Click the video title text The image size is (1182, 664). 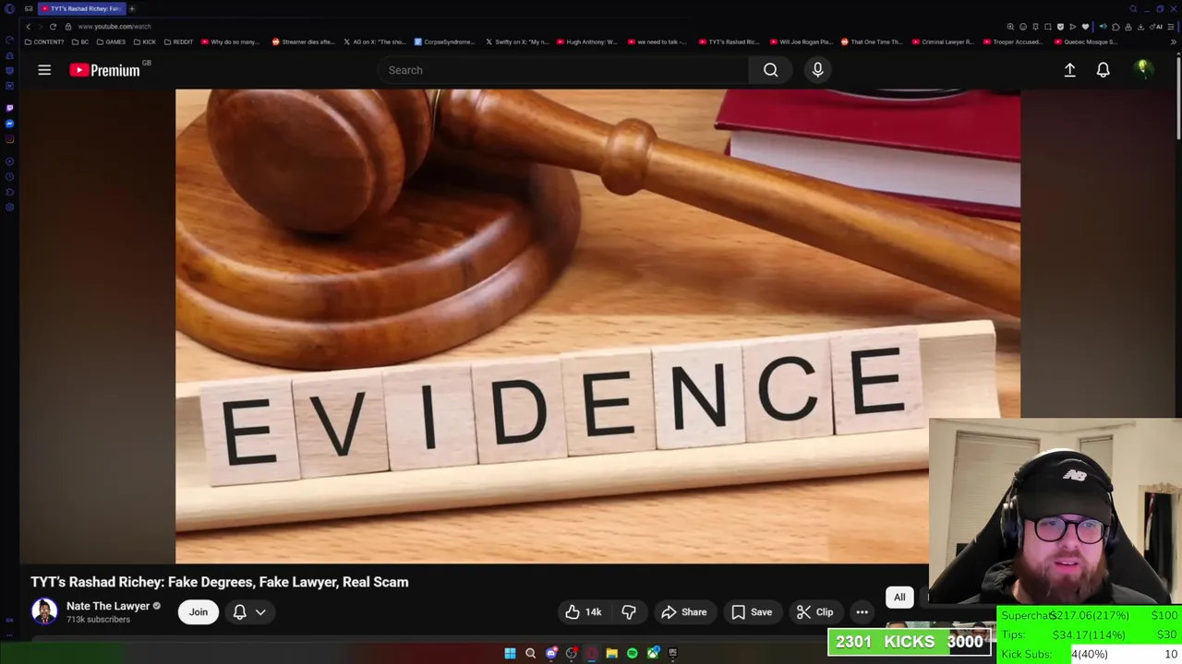220,582
